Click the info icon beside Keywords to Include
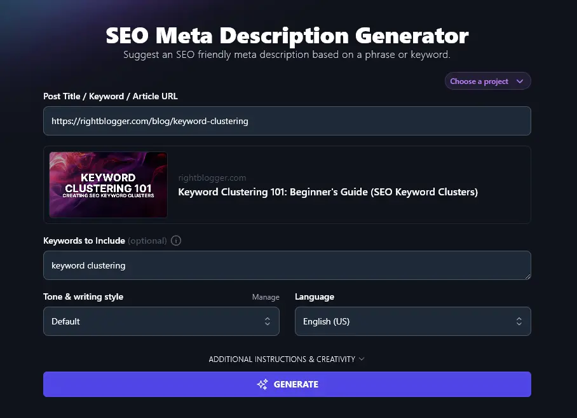The width and height of the screenshot is (577, 418). coord(177,241)
